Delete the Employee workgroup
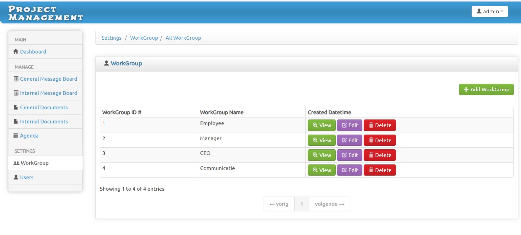521x235 pixels. click(380, 125)
